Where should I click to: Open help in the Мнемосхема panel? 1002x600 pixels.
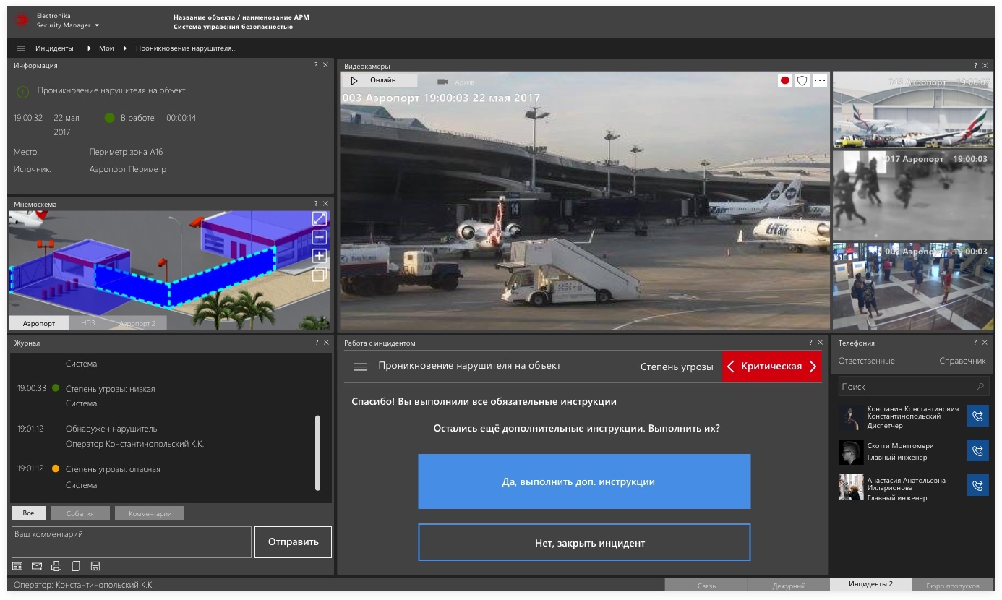(316, 204)
